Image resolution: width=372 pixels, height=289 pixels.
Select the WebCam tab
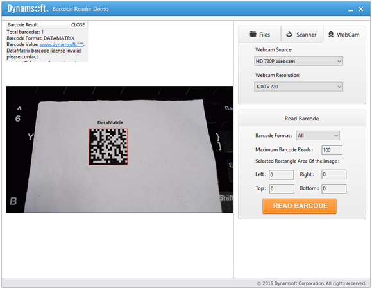tap(344, 35)
